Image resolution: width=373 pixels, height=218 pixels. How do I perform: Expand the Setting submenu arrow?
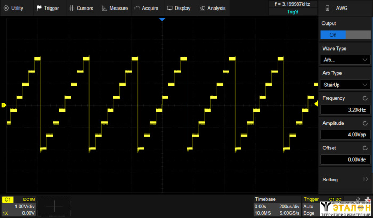pyautogui.click(x=365, y=179)
